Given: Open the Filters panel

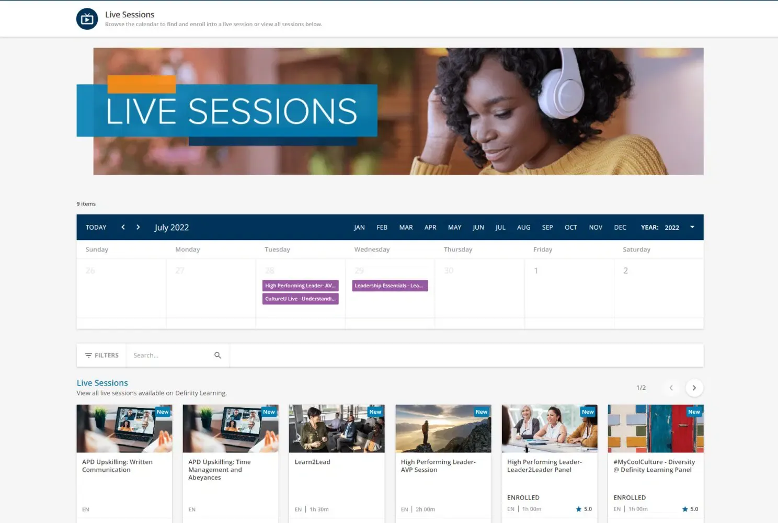Looking at the screenshot, I should (102, 355).
